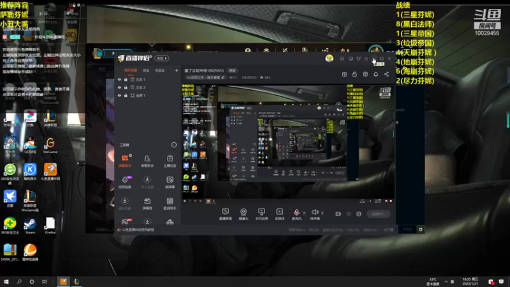Click the unlock padlock icon in stream header
Screen dimensions: 510x287
point(354,74)
